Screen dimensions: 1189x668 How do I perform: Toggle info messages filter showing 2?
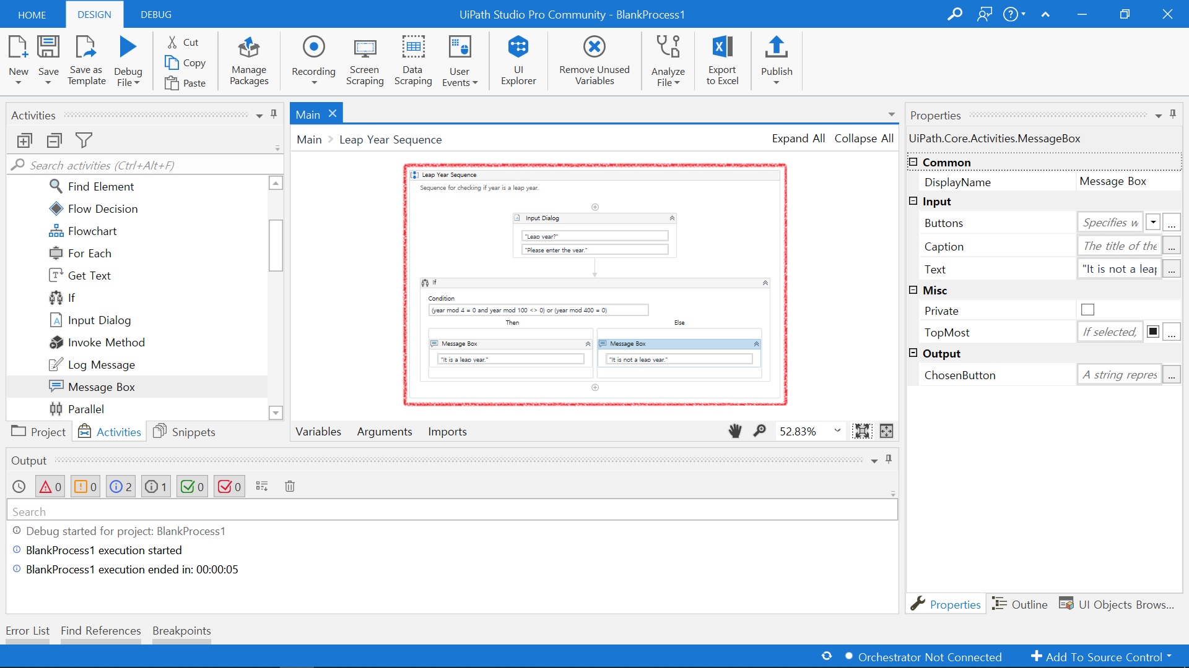click(121, 487)
